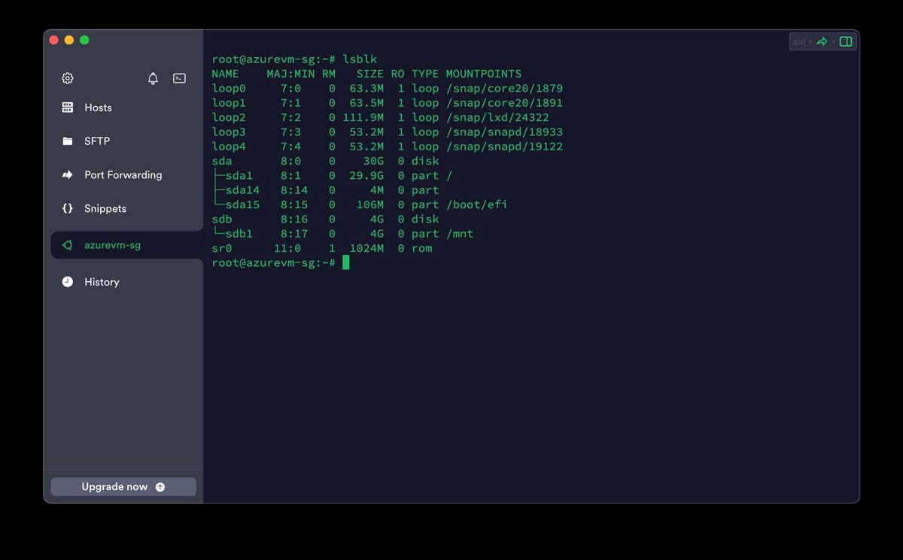Click the Port Forwarding arrow icon
The image size is (903, 560).
[68, 175]
